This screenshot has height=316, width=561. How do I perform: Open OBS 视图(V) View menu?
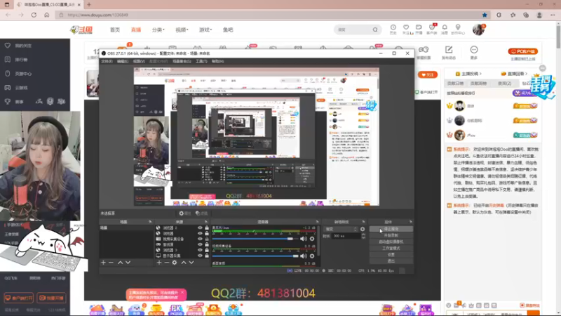(x=139, y=61)
